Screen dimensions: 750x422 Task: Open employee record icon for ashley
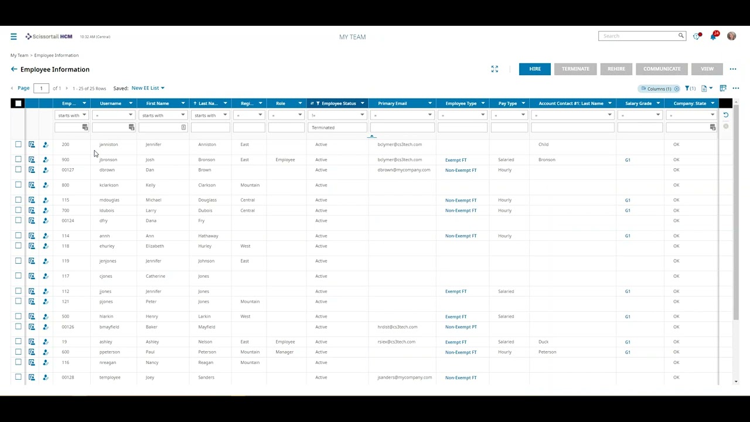tap(32, 342)
